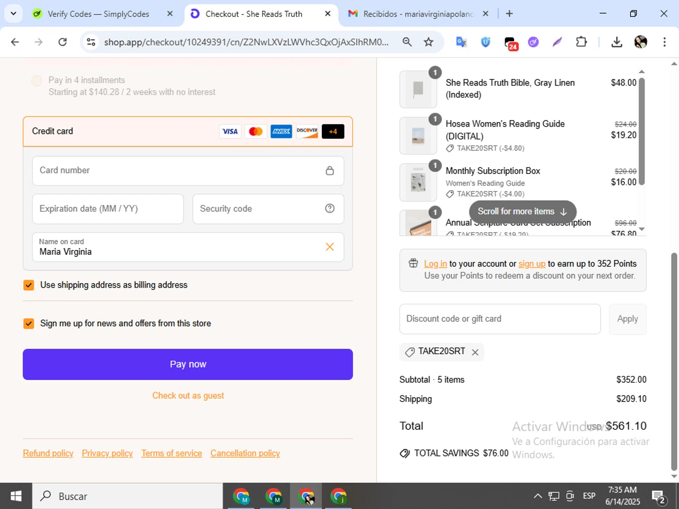Focus the Security code field
679x509 pixels.
coord(268,209)
